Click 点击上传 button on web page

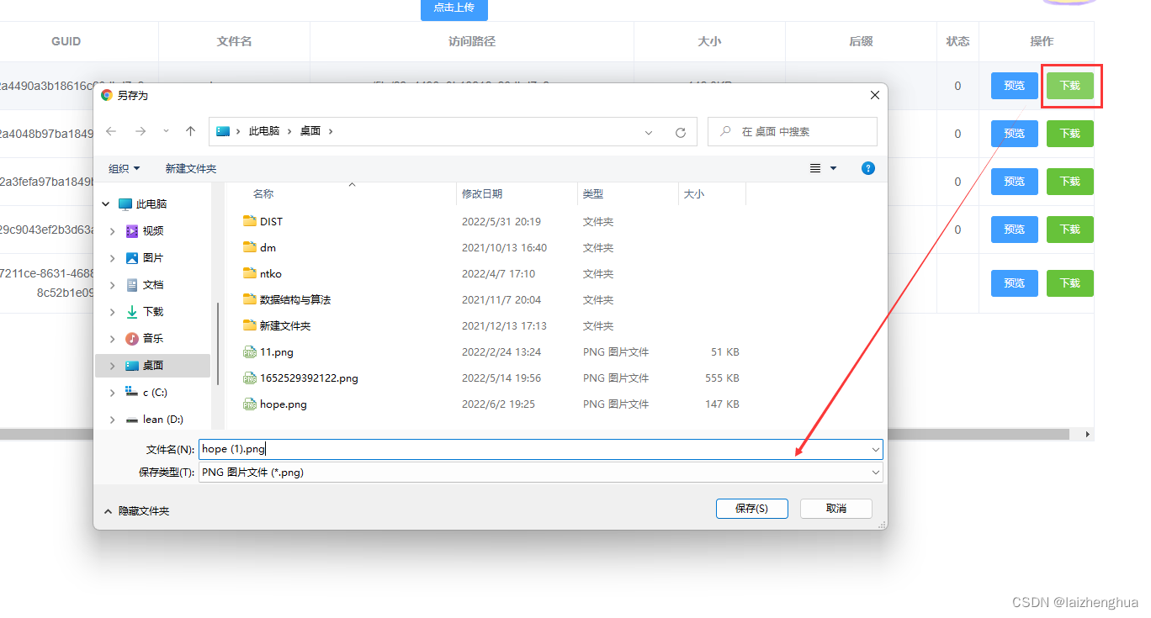point(454,8)
